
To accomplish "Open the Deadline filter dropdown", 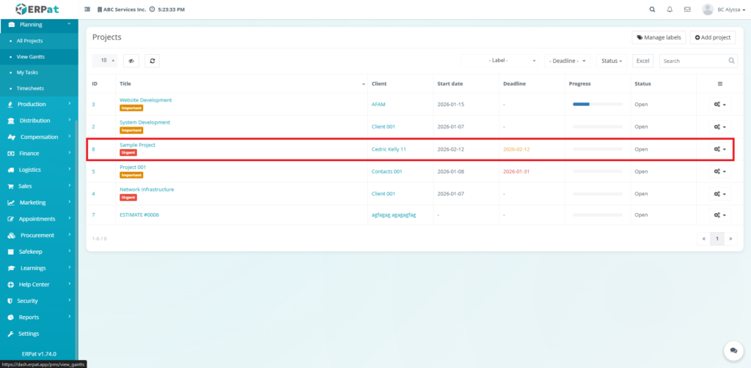I will pyautogui.click(x=568, y=61).
